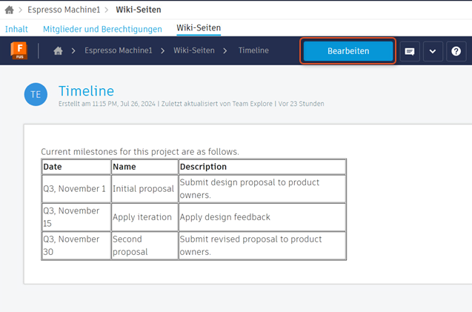Navigate to Wiki-Seiten in dark breadcrumb
The height and width of the screenshot is (312, 472).
(x=194, y=51)
